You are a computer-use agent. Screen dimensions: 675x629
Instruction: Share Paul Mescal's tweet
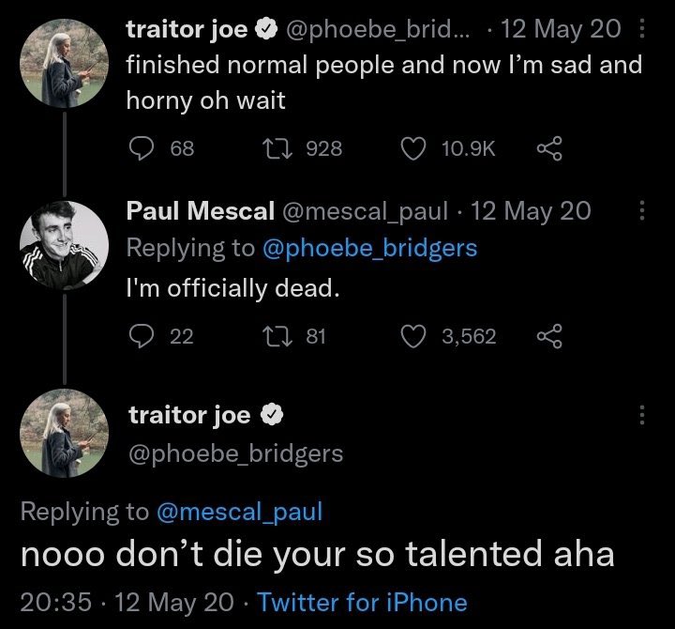[x=548, y=335]
